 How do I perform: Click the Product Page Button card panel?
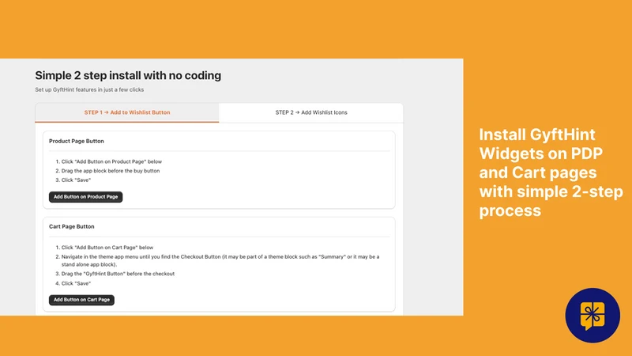pyautogui.click(x=219, y=170)
